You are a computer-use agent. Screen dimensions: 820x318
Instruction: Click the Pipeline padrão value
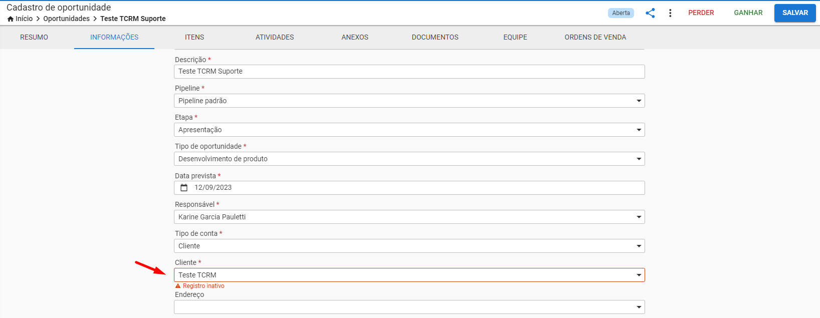click(x=202, y=101)
